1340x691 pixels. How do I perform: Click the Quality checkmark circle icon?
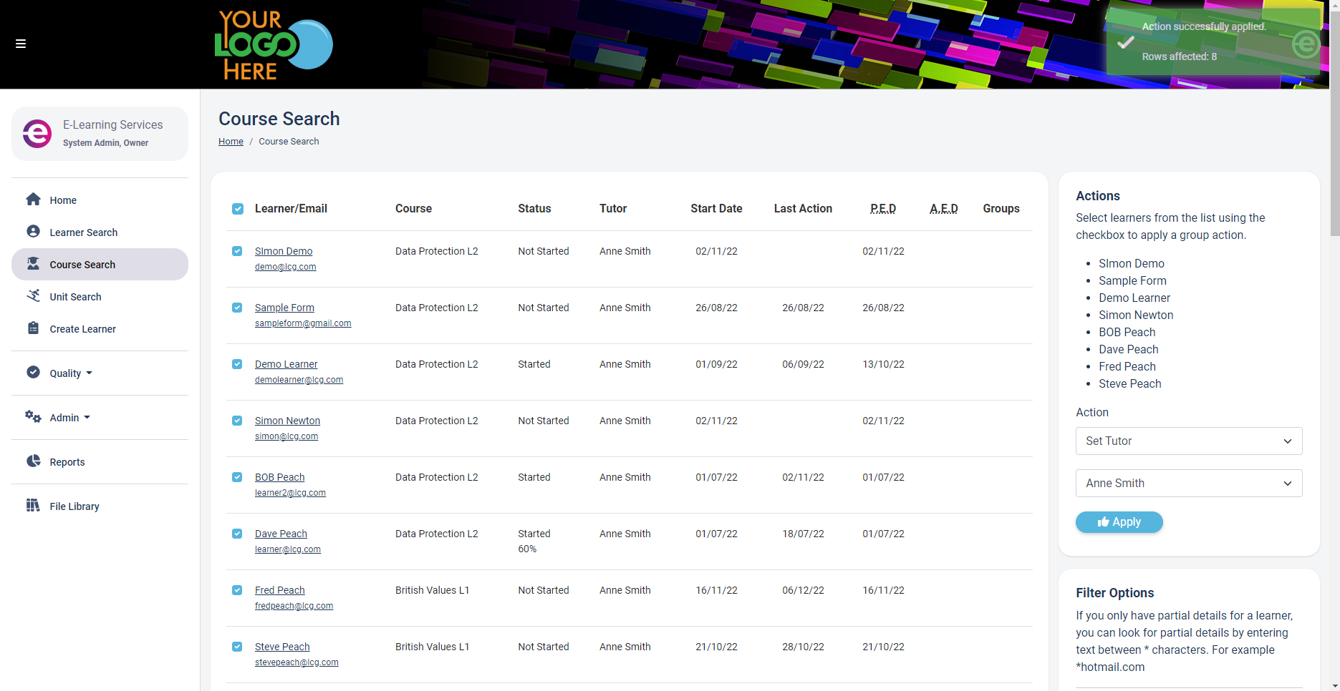(33, 373)
